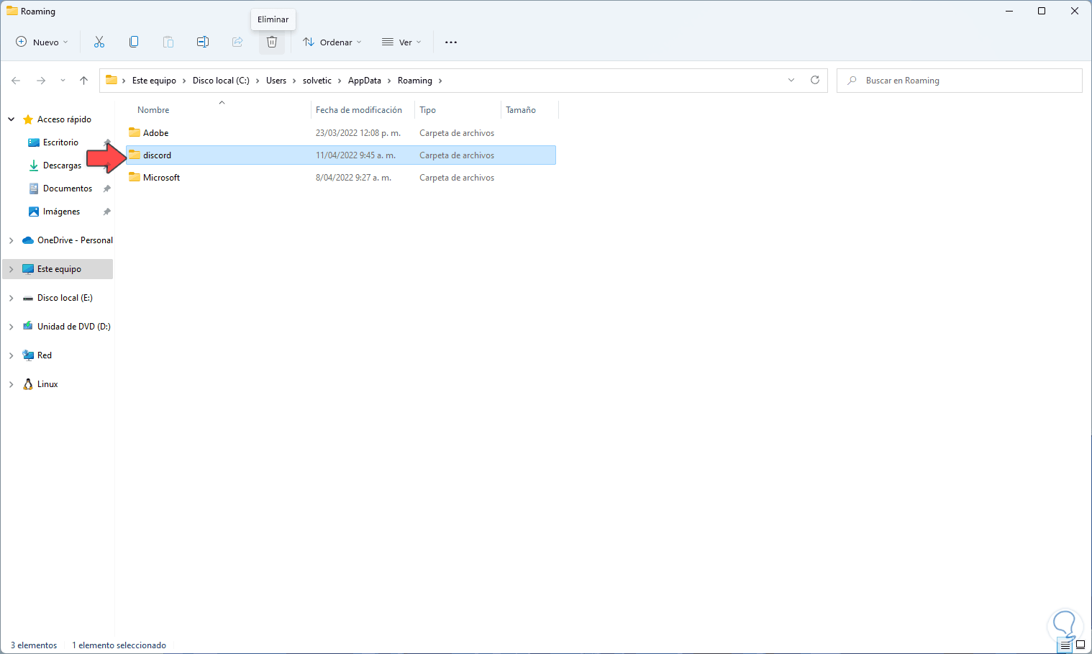
Task: Select the Microsoft folder icon
Action: pyautogui.click(x=135, y=177)
